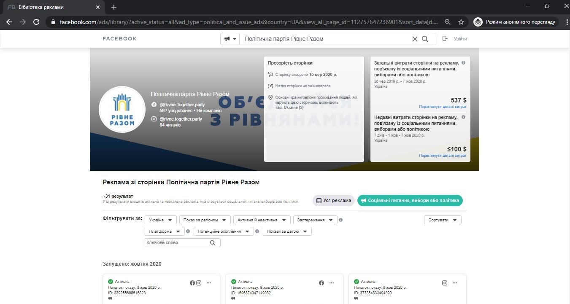Select Сторінку створено 15 вер 2020 text
The width and height of the screenshot is (570, 304).
click(306, 75)
